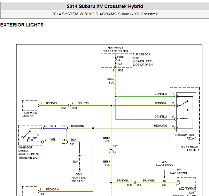Select the 'REARVIEW MIRROR' label
This screenshot has width=209, height=196.
point(30,114)
